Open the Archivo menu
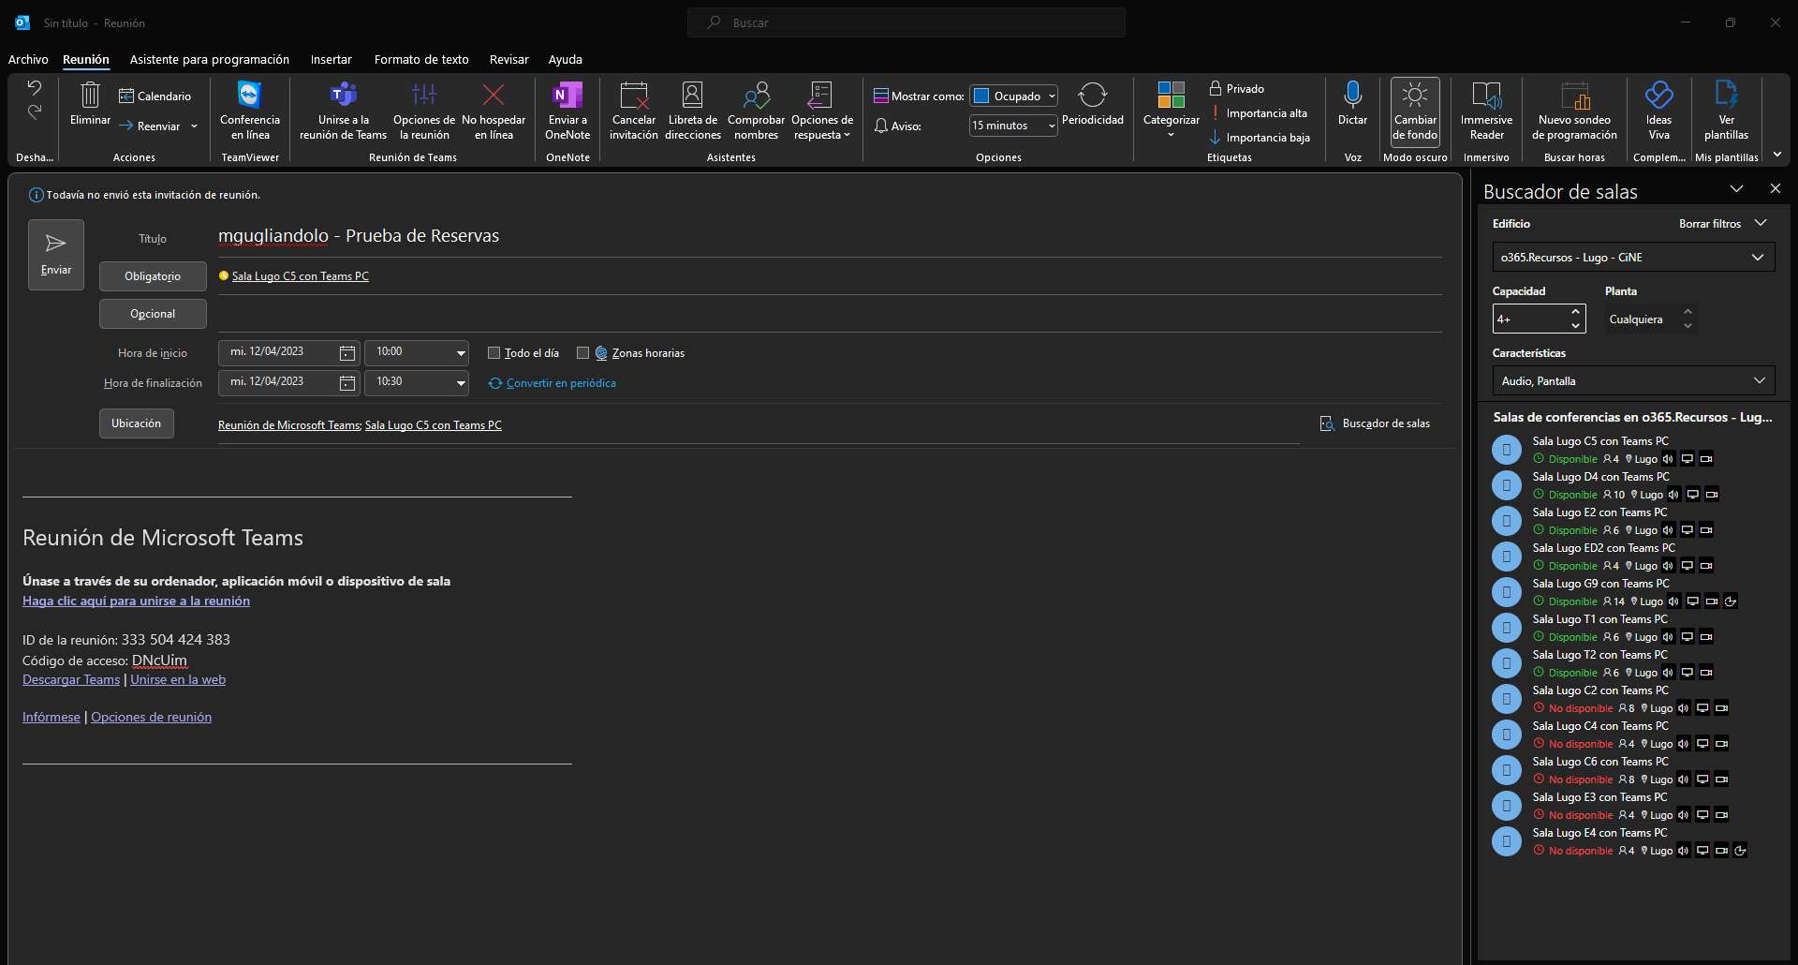1798x965 pixels. tap(28, 59)
